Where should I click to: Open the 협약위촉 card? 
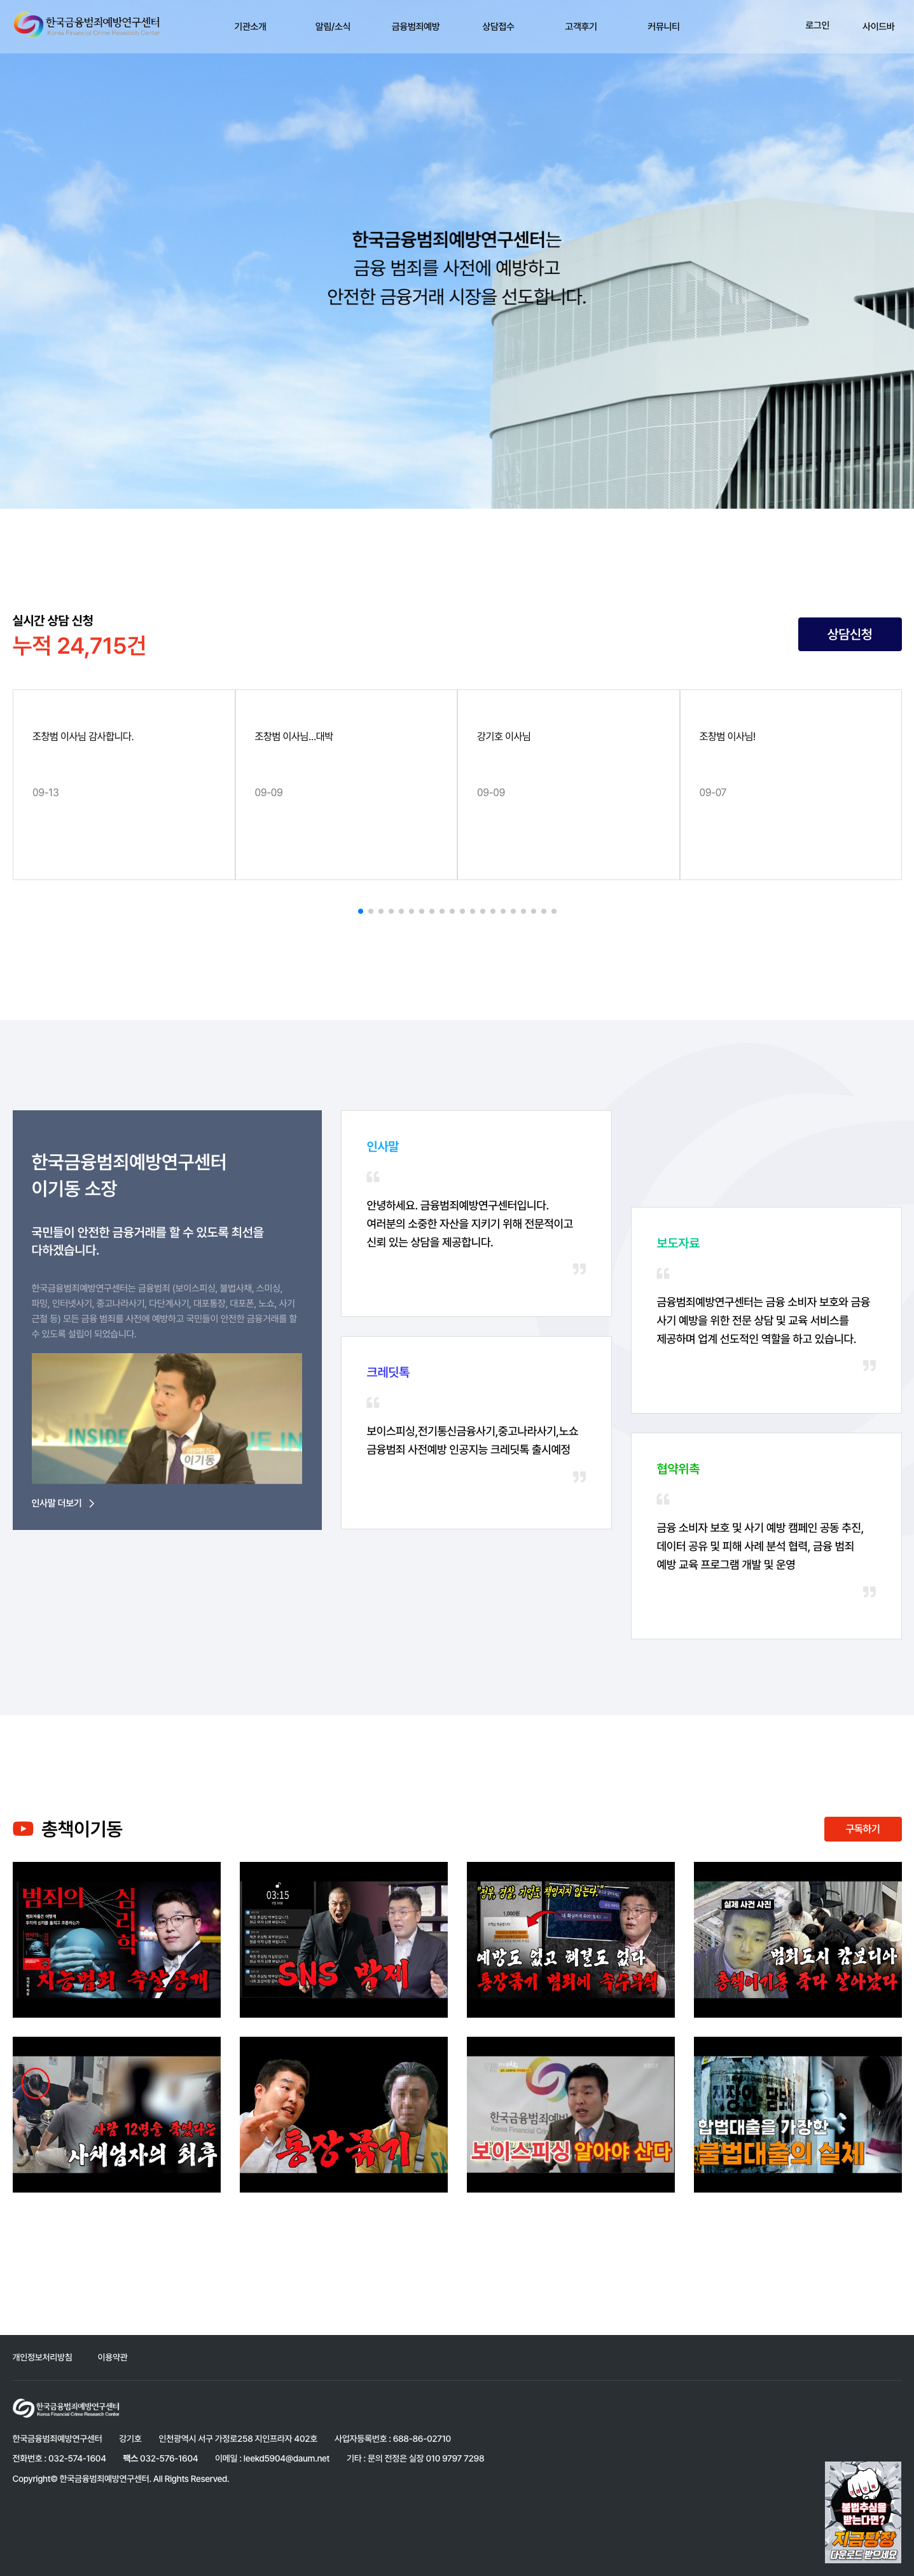pyautogui.click(x=766, y=1536)
